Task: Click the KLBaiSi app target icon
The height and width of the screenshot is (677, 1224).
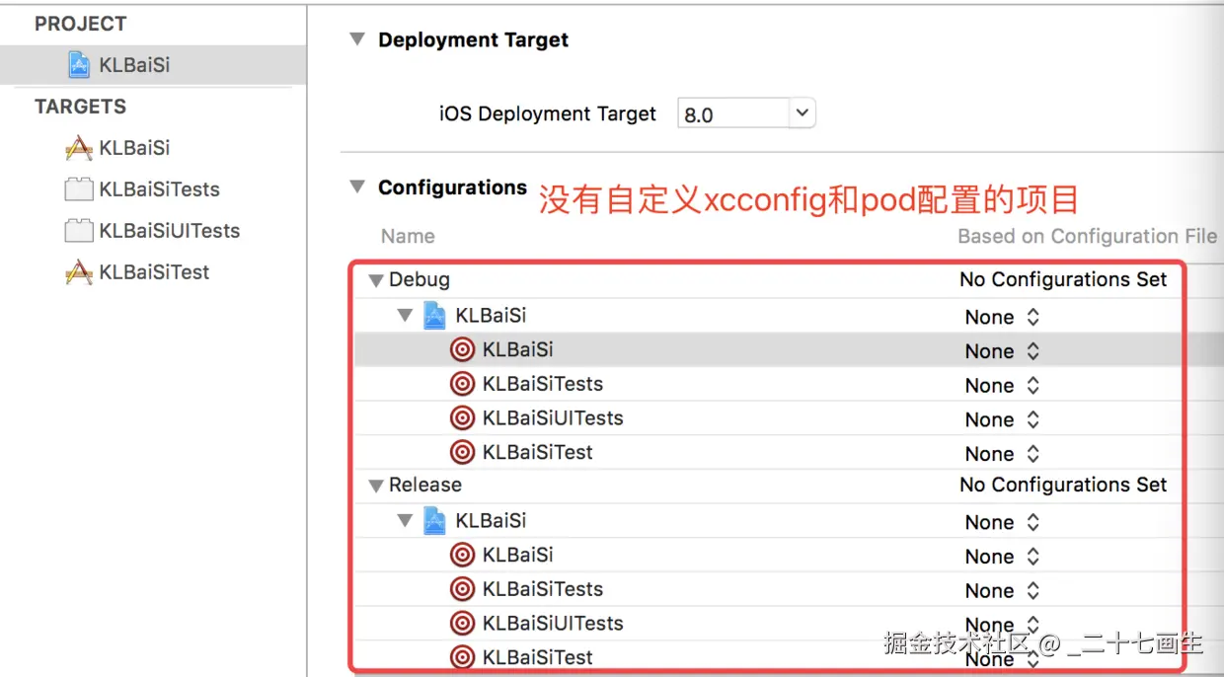Action: 79,148
